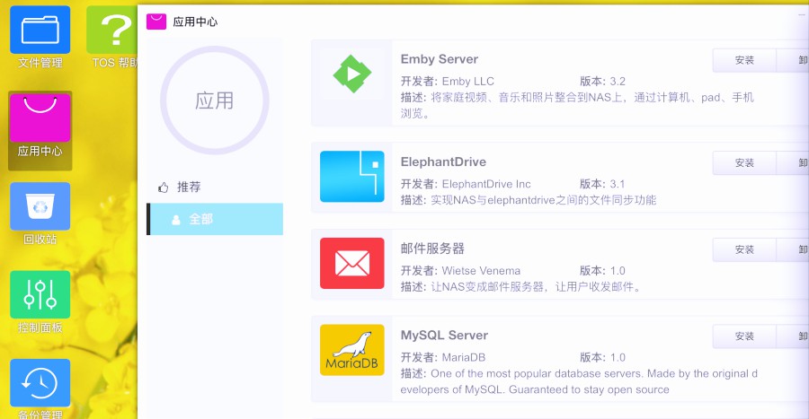This screenshot has width=809, height=419.
Task: Click the MySQL Server title text
Action: point(444,335)
